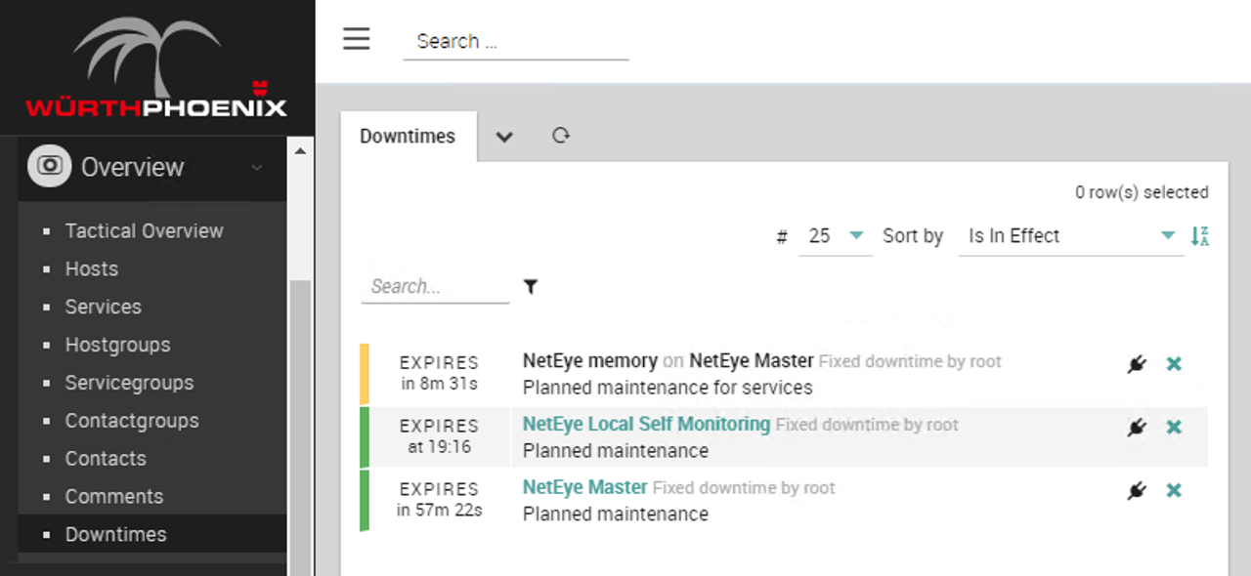Click NetEye Master in the memory row
The image size is (1251, 576).
[752, 360]
